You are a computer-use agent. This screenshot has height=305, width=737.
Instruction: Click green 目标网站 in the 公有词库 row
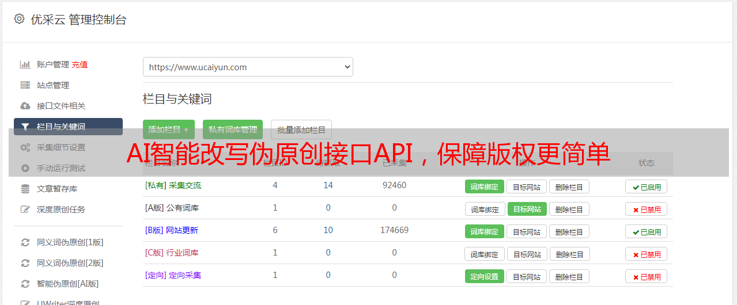click(527, 209)
